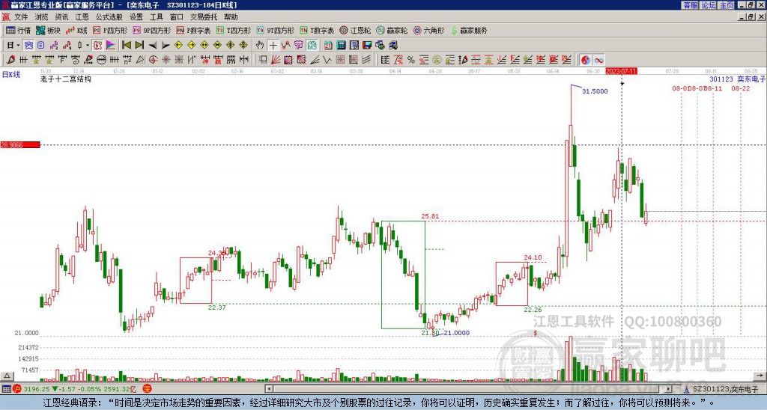The image size is (767, 410).
Task: Open the 日 period dropdown
Action: pyautogui.click(x=13, y=45)
